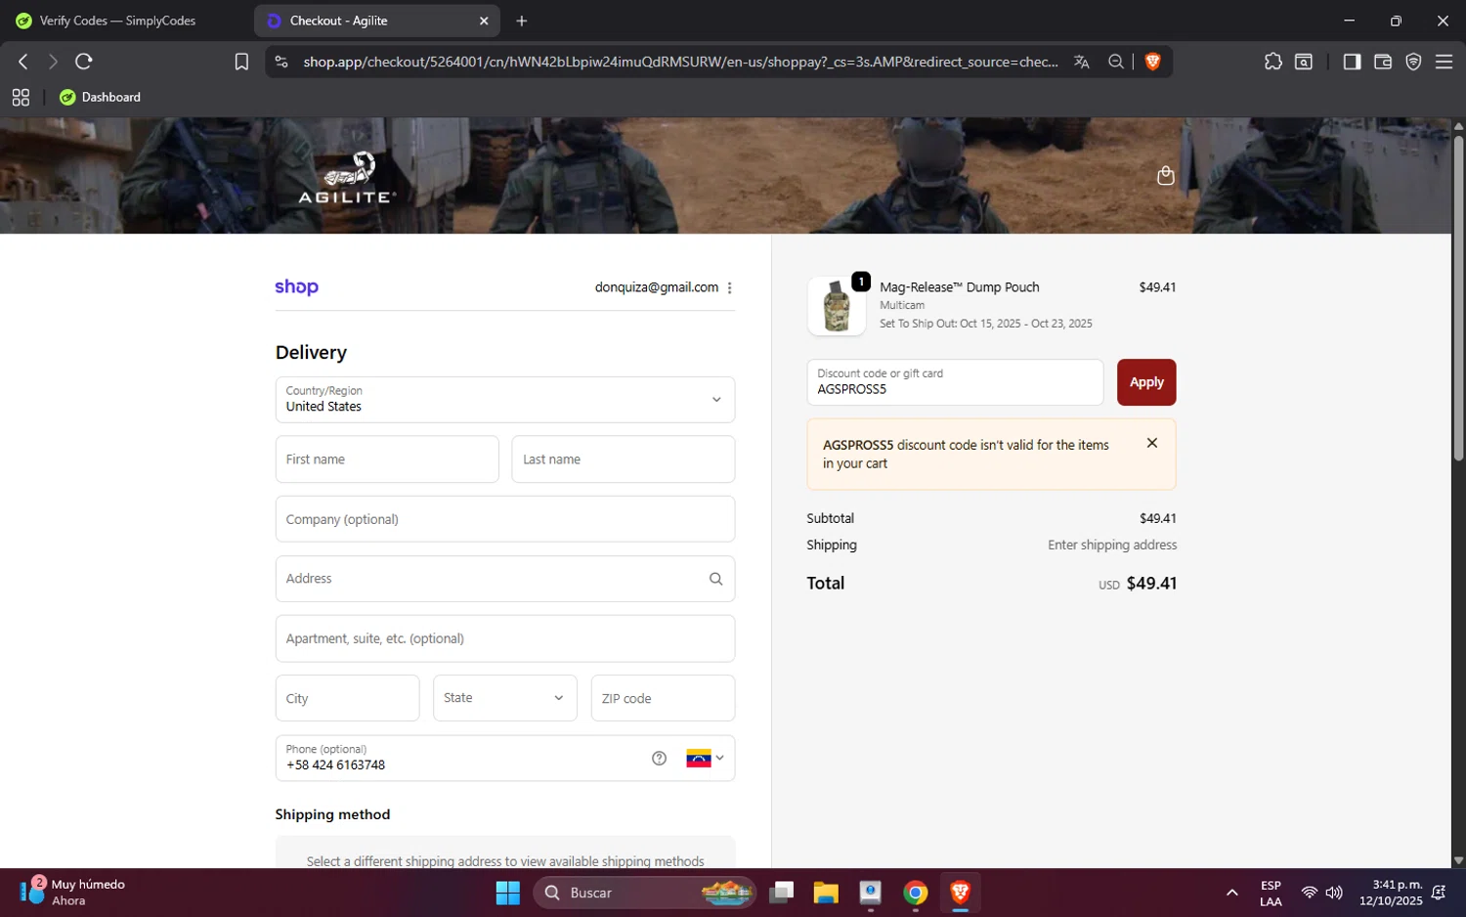Click the Apartment, suite, etc. field

point(505,638)
